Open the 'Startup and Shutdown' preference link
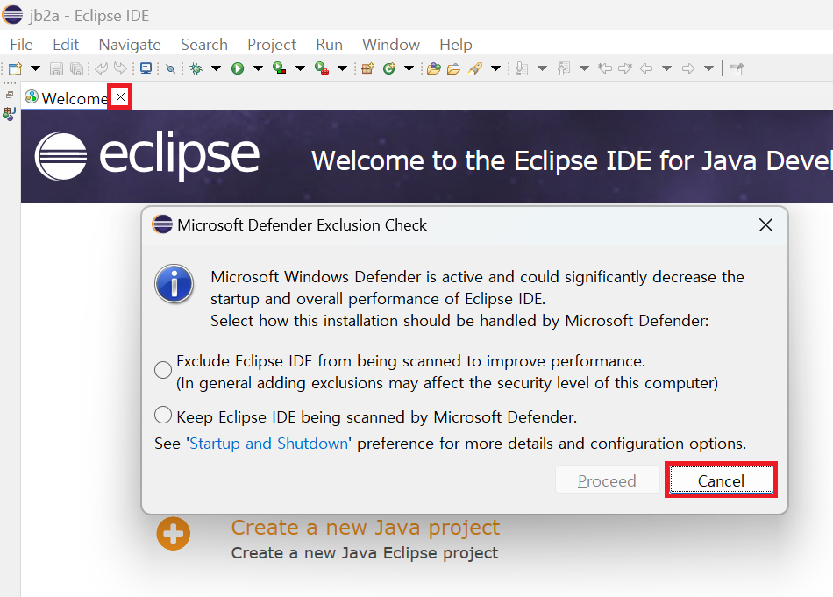Screen dimensions: 833x597 [269, 444]
